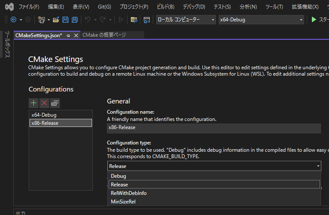329x215 pixels.
Task: Click the new project icon
Action: 41,20
